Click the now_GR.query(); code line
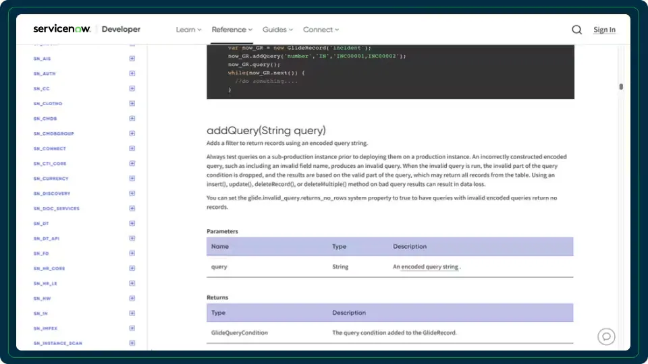 click(254, 65)
